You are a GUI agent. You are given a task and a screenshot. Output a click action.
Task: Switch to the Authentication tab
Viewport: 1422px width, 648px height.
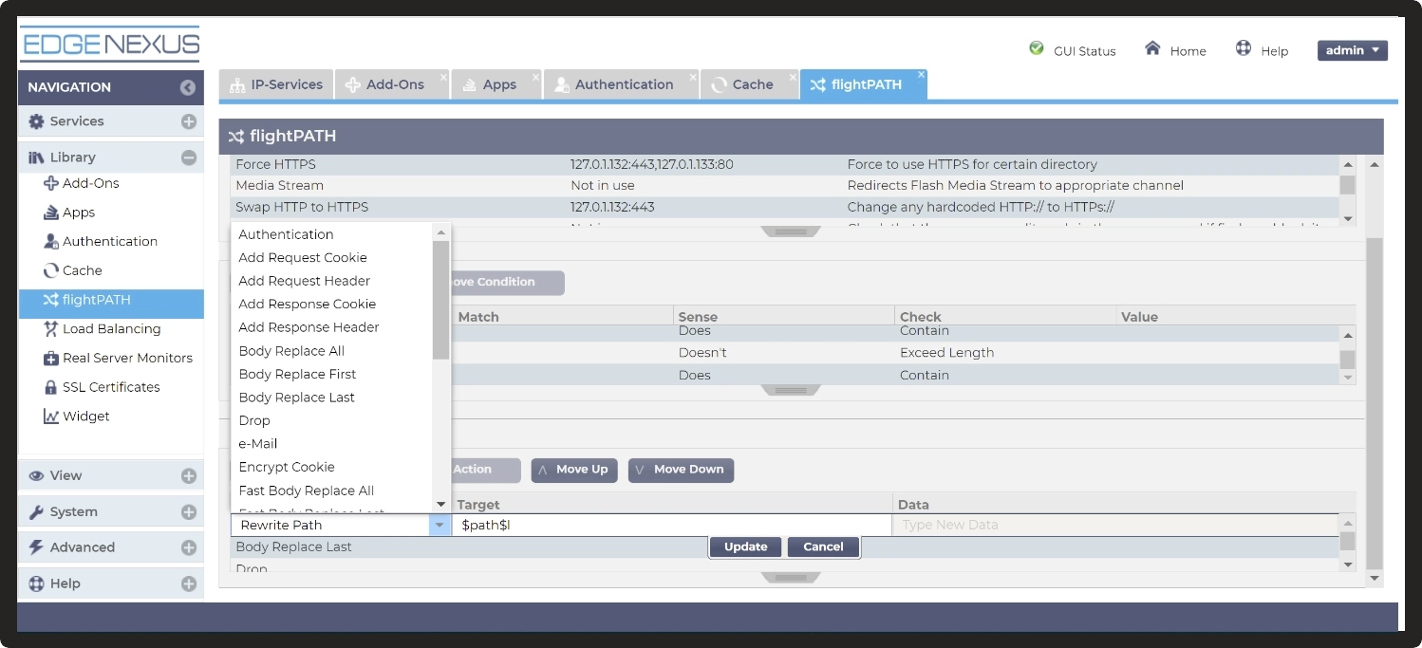coord(620,84)
